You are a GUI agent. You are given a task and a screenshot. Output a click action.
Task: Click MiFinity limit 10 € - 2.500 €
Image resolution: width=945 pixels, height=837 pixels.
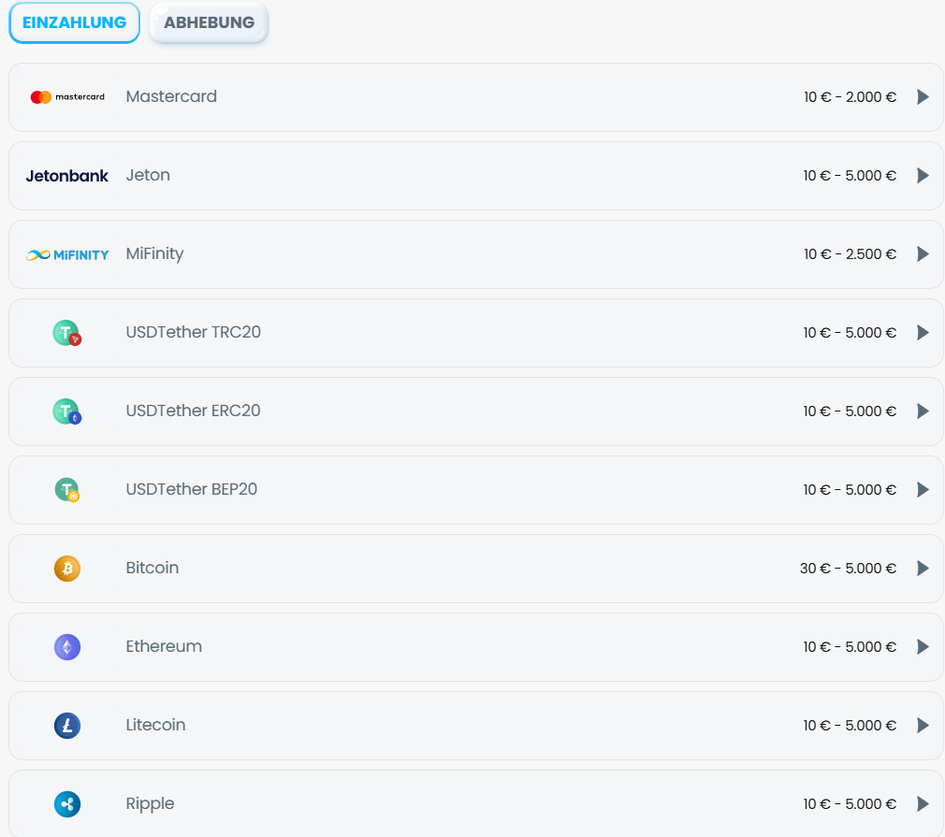[850, 254]
